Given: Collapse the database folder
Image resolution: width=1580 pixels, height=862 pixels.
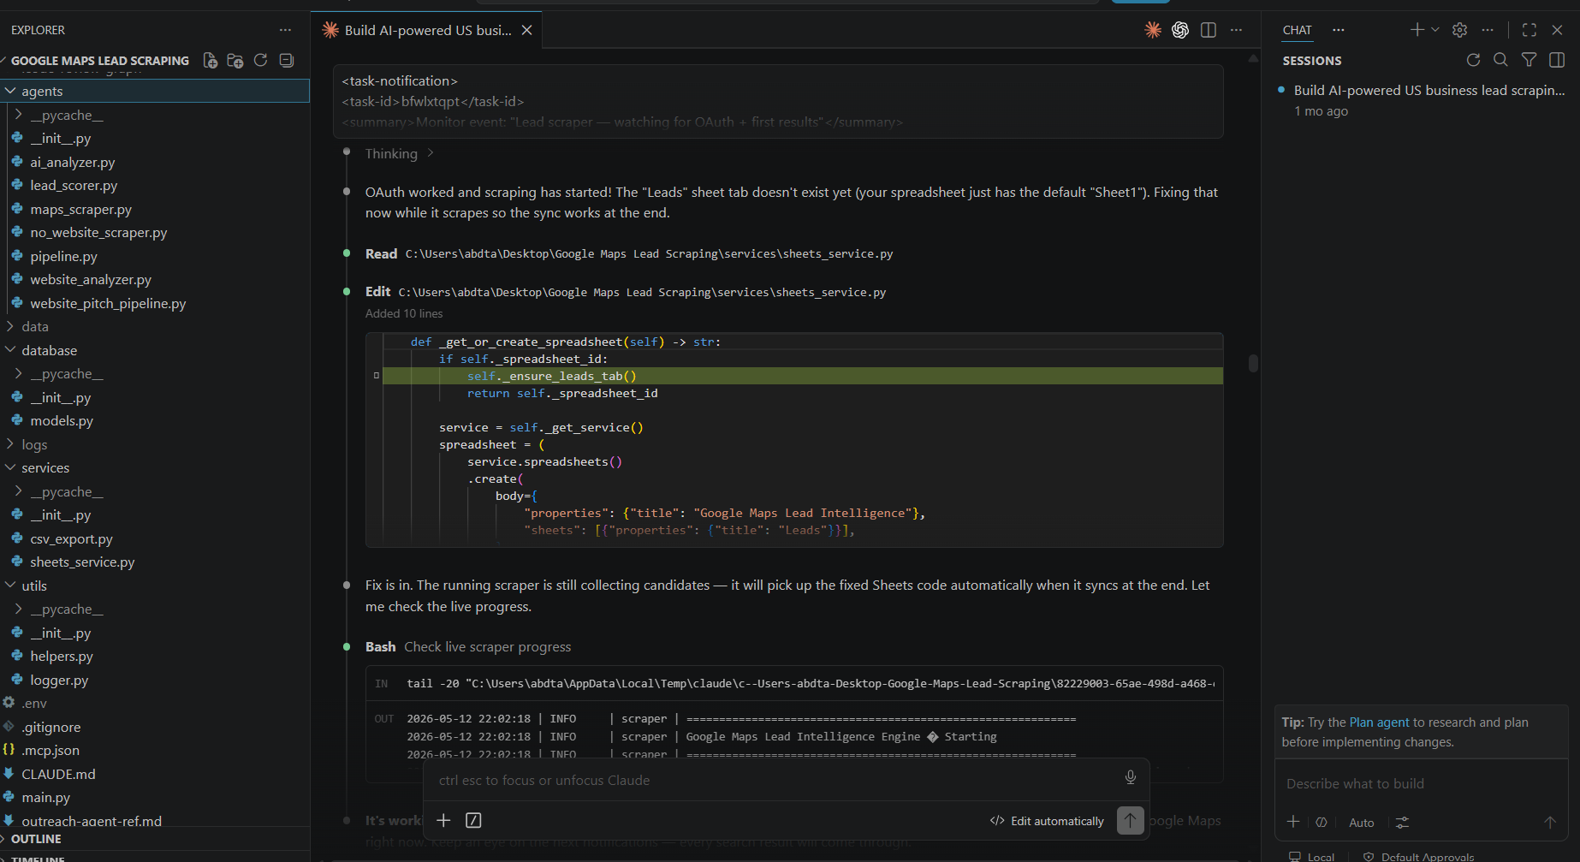Looking at the screenshot, I should click(x=155, y=350).
